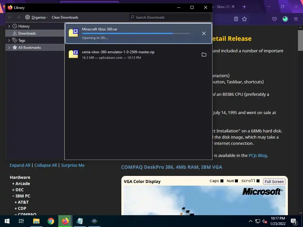
Task: Click the Expand All link
Action: [x=20, y=165]
